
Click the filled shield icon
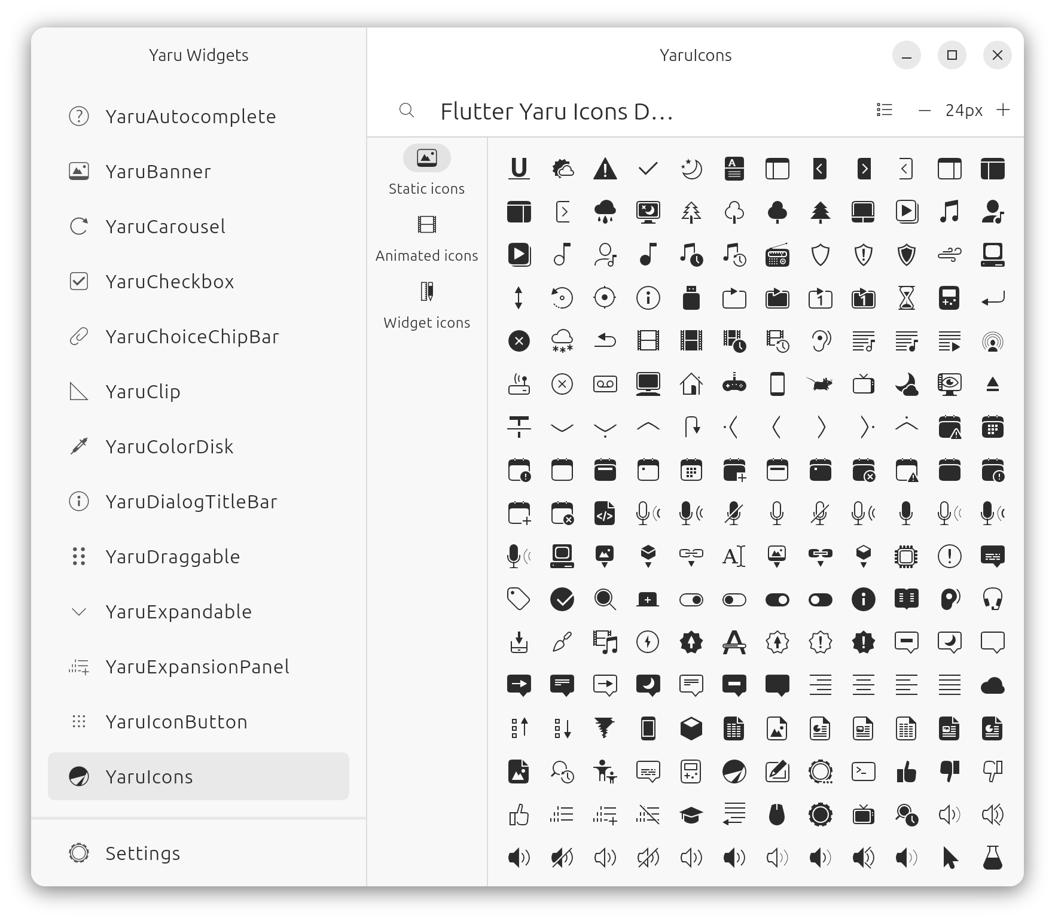tap(907, 255)
